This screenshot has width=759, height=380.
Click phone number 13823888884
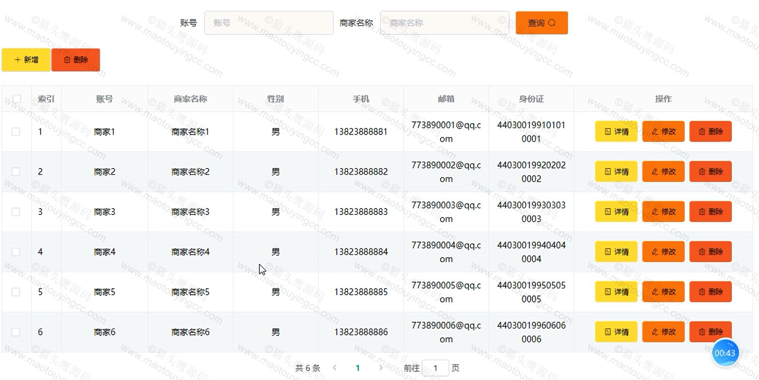click(x=361, y=252)
